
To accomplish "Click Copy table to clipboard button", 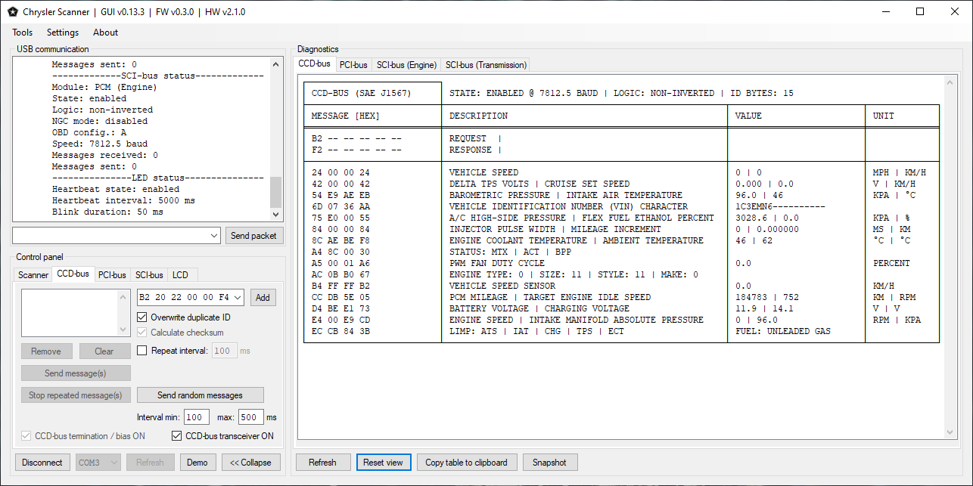I will click(467, 463).
